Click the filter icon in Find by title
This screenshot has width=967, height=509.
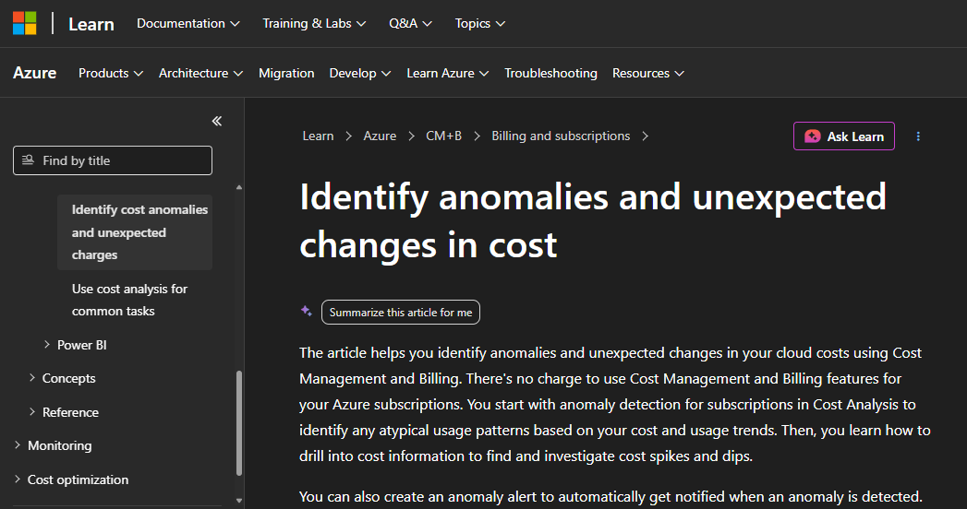pos(28,160)
